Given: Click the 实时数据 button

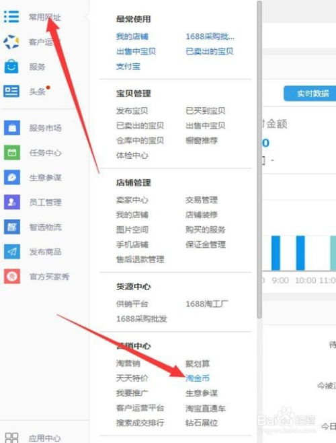Looking at the screenshot, I should 310,93.
